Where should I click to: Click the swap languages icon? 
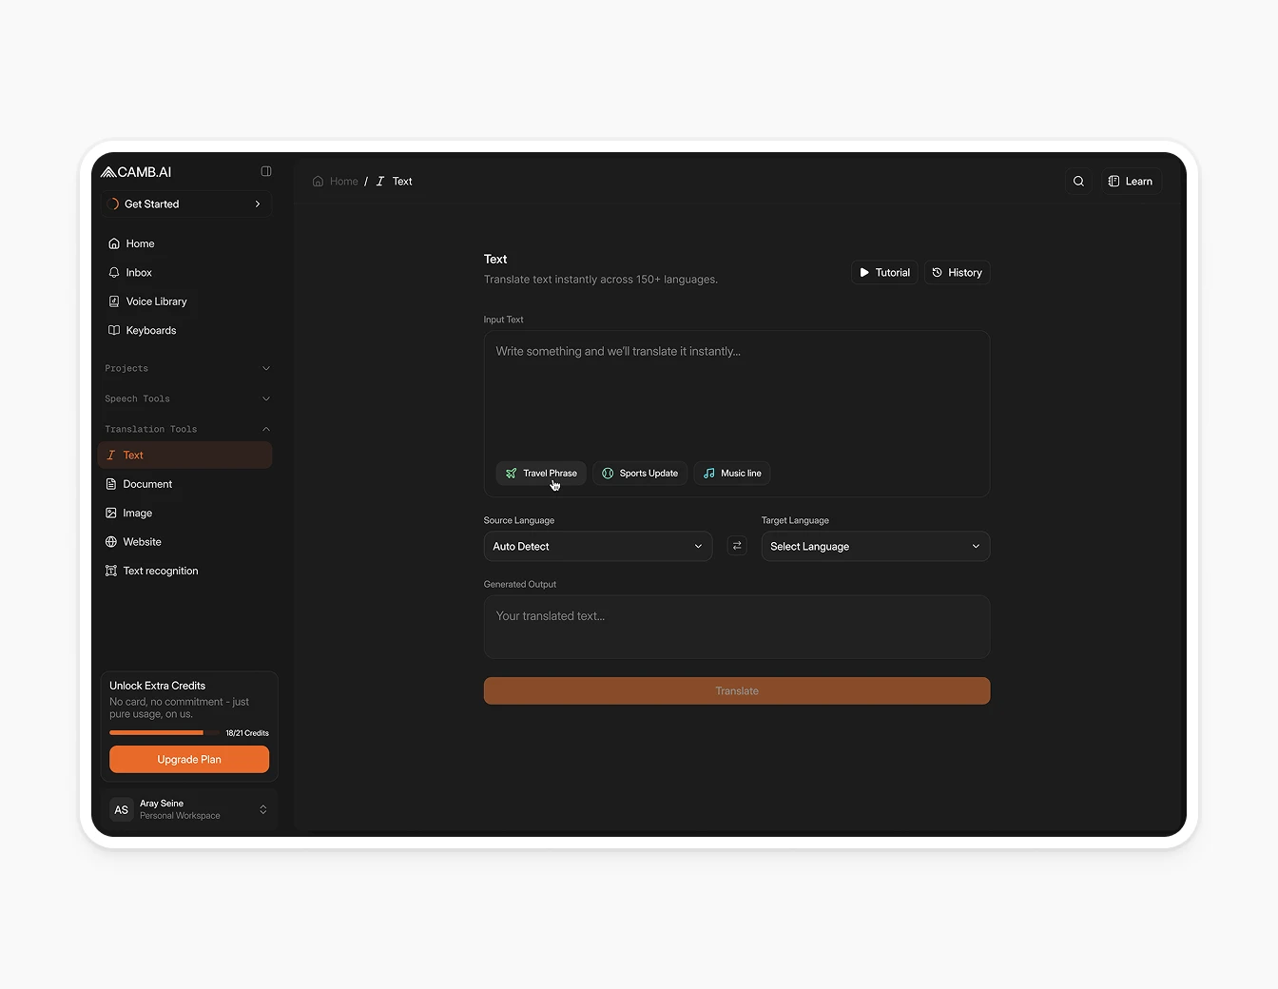(737, 546)
